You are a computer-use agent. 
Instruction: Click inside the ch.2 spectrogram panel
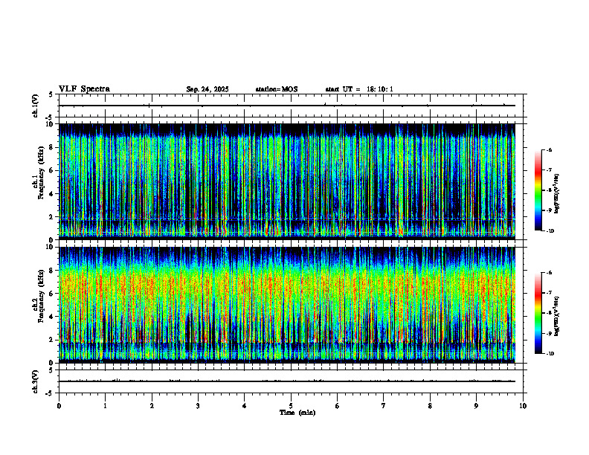pyautogui.click(x=287, y=305)
